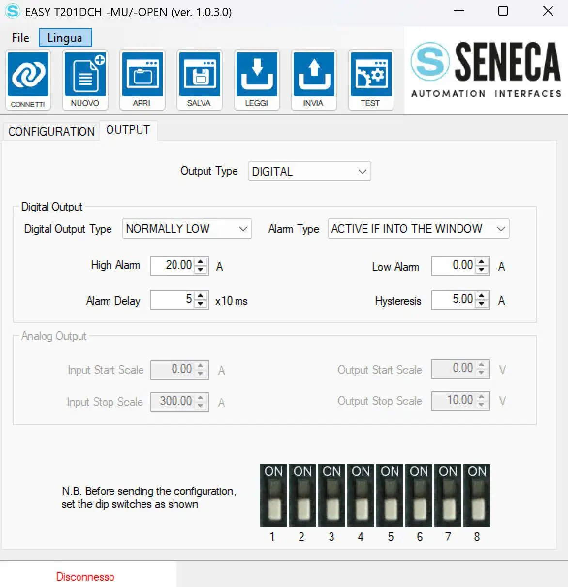Expand Digital Output Type combo box
This screenshot has width=568, height=587.
187,228
